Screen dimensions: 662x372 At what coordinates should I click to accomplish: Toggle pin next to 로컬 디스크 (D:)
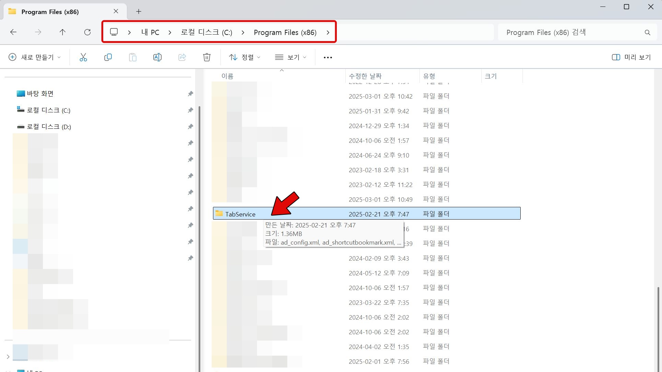coord(190,126)
